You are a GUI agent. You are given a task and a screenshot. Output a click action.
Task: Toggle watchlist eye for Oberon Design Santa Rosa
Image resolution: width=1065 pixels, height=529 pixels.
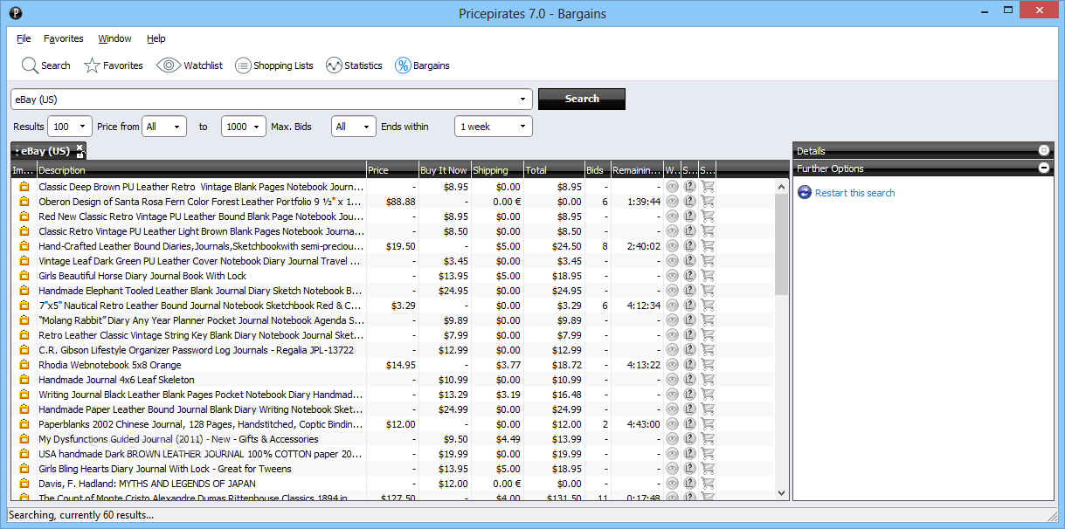[672, 202]
